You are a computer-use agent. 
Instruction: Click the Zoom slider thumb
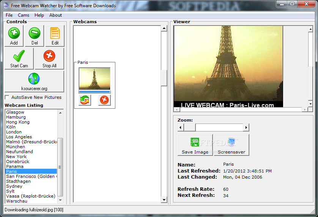(x=190, y=128)
